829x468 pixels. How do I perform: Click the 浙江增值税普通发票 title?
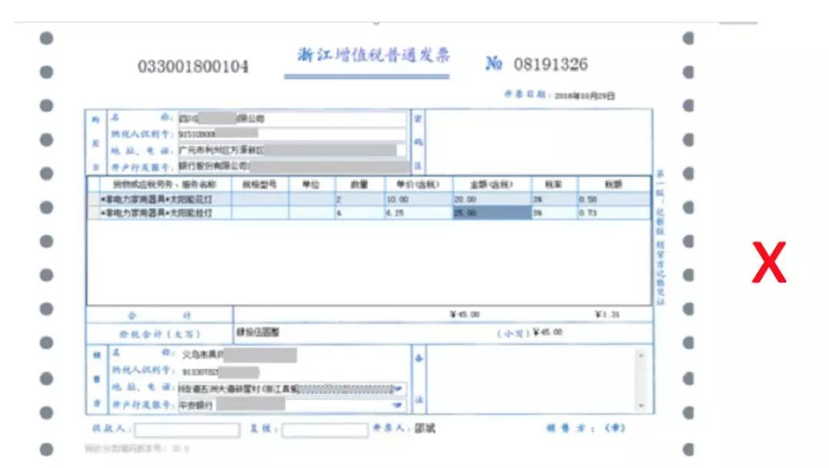373,55
